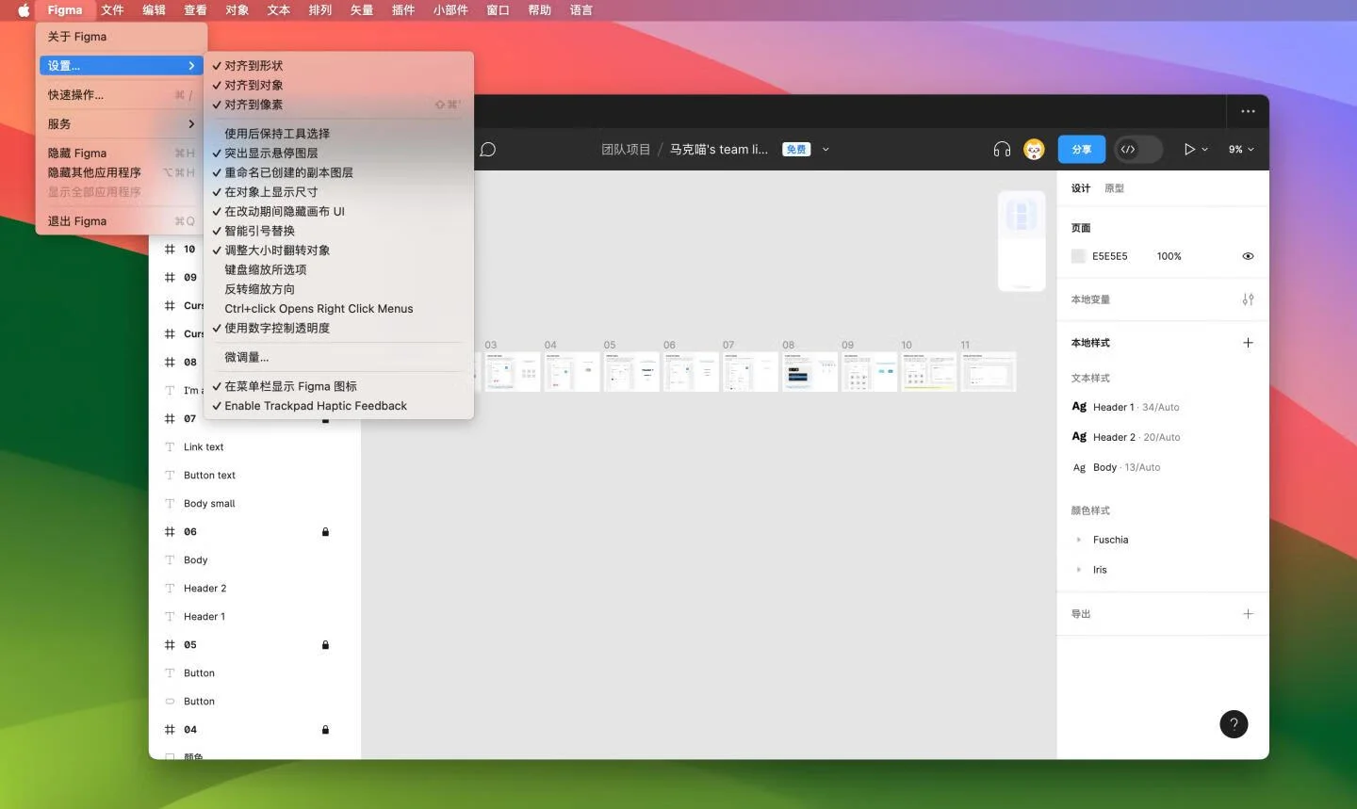Screen dimensions: 1357x809
Task: Click page color hex E5E5E5 field
Action: click(x=1110, y=256)
